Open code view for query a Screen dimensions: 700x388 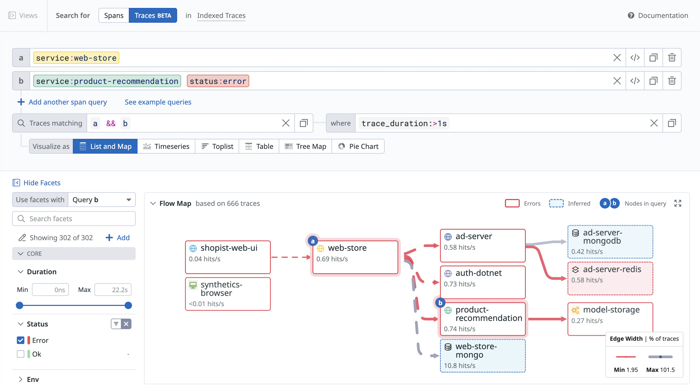click(635, 58)
